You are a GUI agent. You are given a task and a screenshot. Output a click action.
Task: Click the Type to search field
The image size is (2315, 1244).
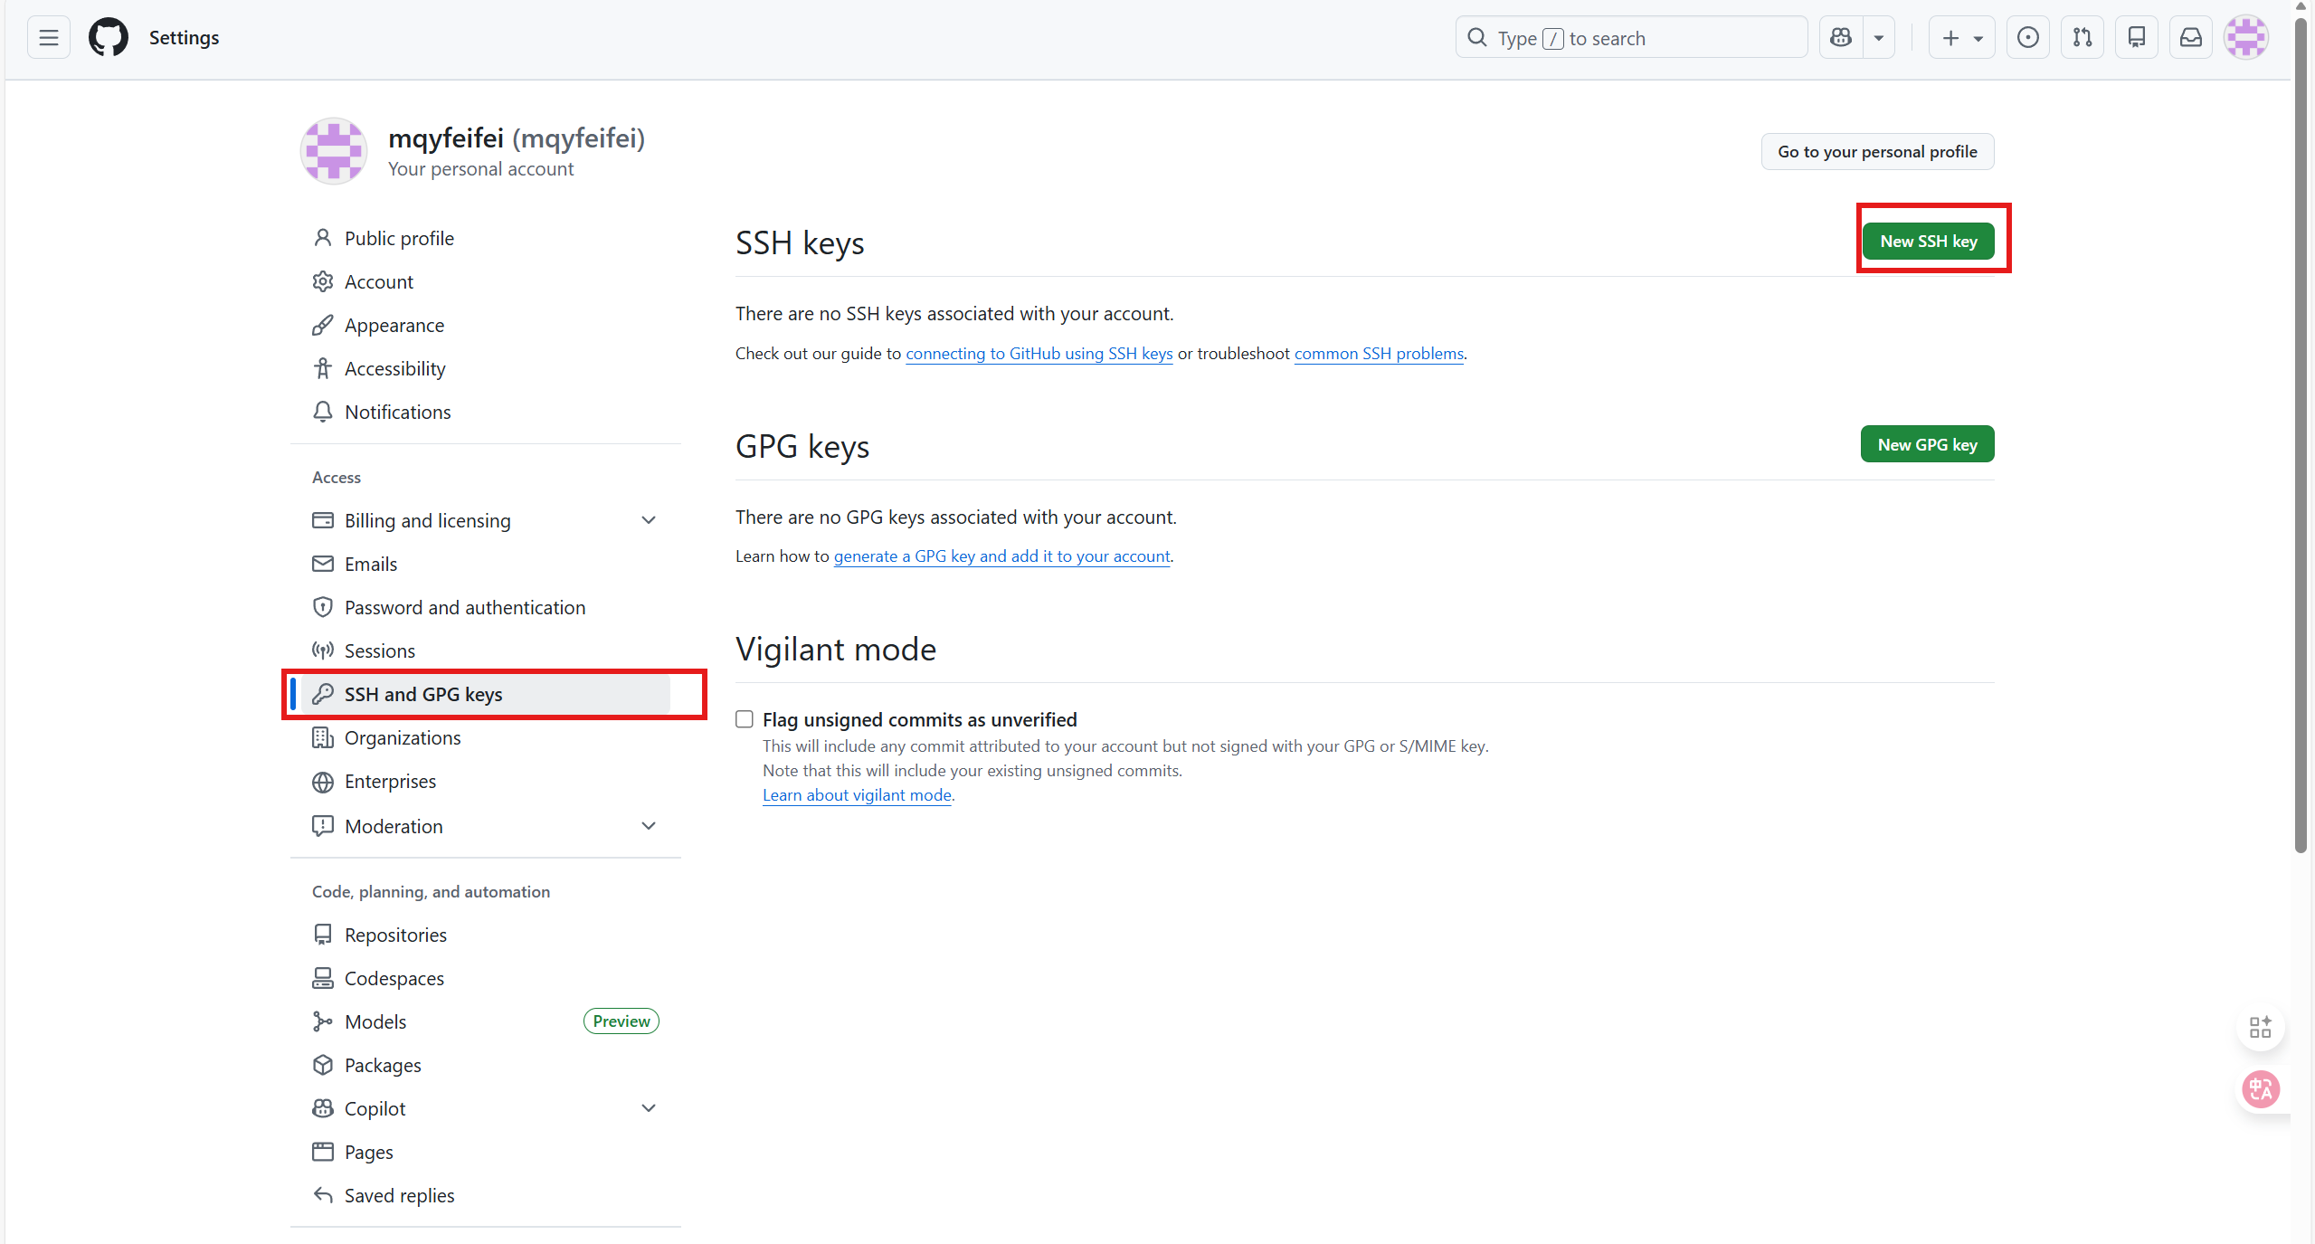pyautogui.click(x=1630, y=38)
